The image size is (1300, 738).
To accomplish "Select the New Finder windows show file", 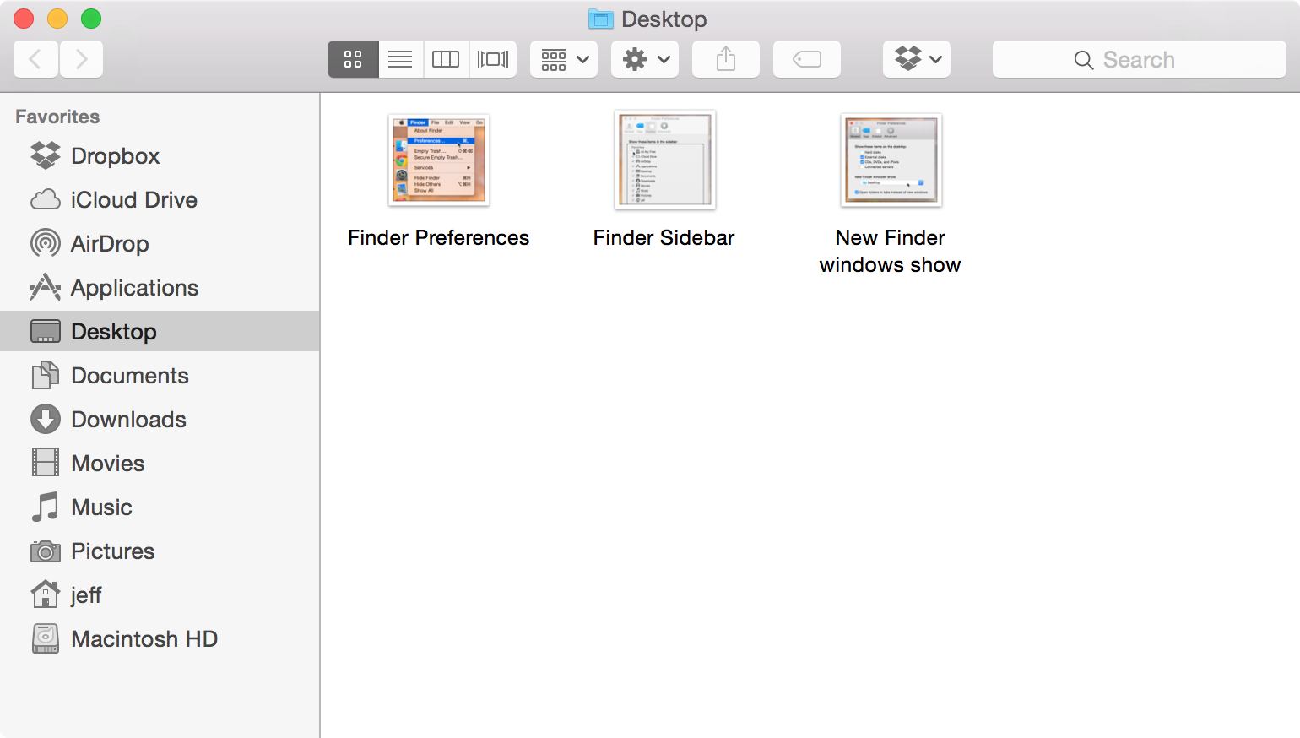I will pos(890,160).
